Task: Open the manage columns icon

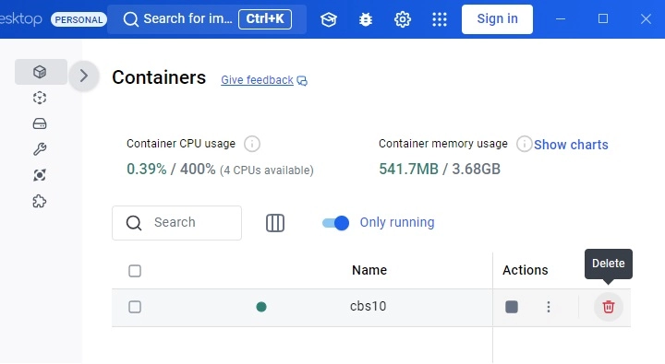Action: pos(275,223)
